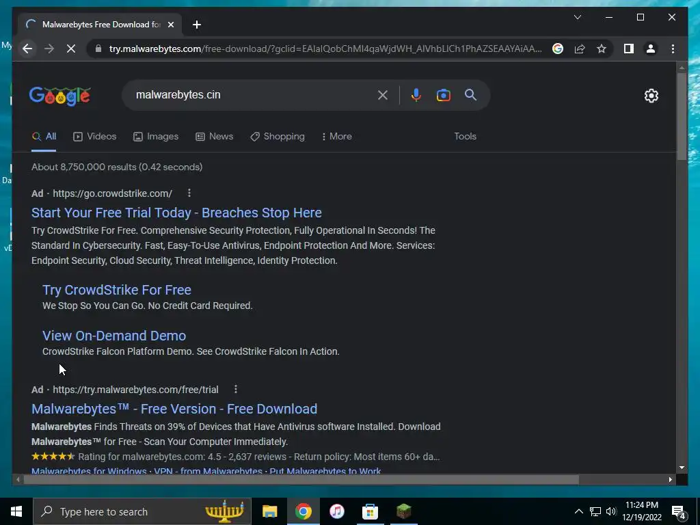Open the notification center icon
Viewport: 700px width, 525px height.
click(x=679, y=512)
